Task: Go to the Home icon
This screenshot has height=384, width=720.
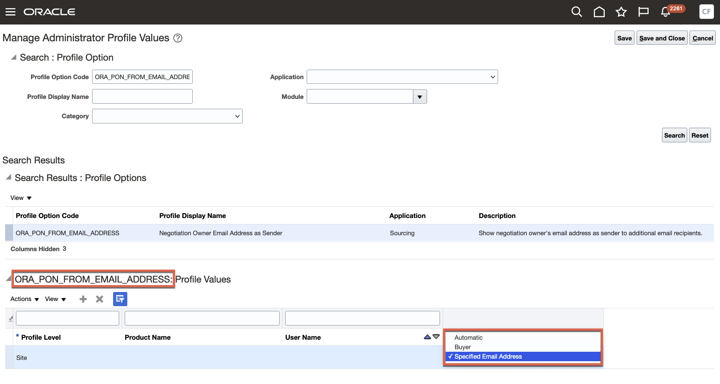Action: coord(599,12)
